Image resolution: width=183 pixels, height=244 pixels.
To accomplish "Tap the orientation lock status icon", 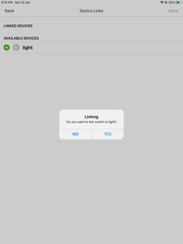I will (166, 3).
